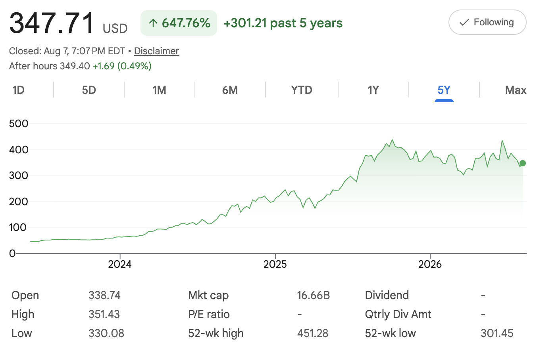Click the 2026 year marker on chart
Image resolution: width=535 pixels, height=347 pixels.
pyautogui.click(x=430, y=264)
